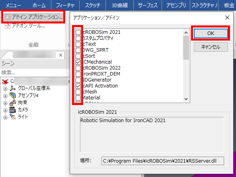Open アドオン ツール command
This screenshot has width=236, height=177.
coord(25,26)
